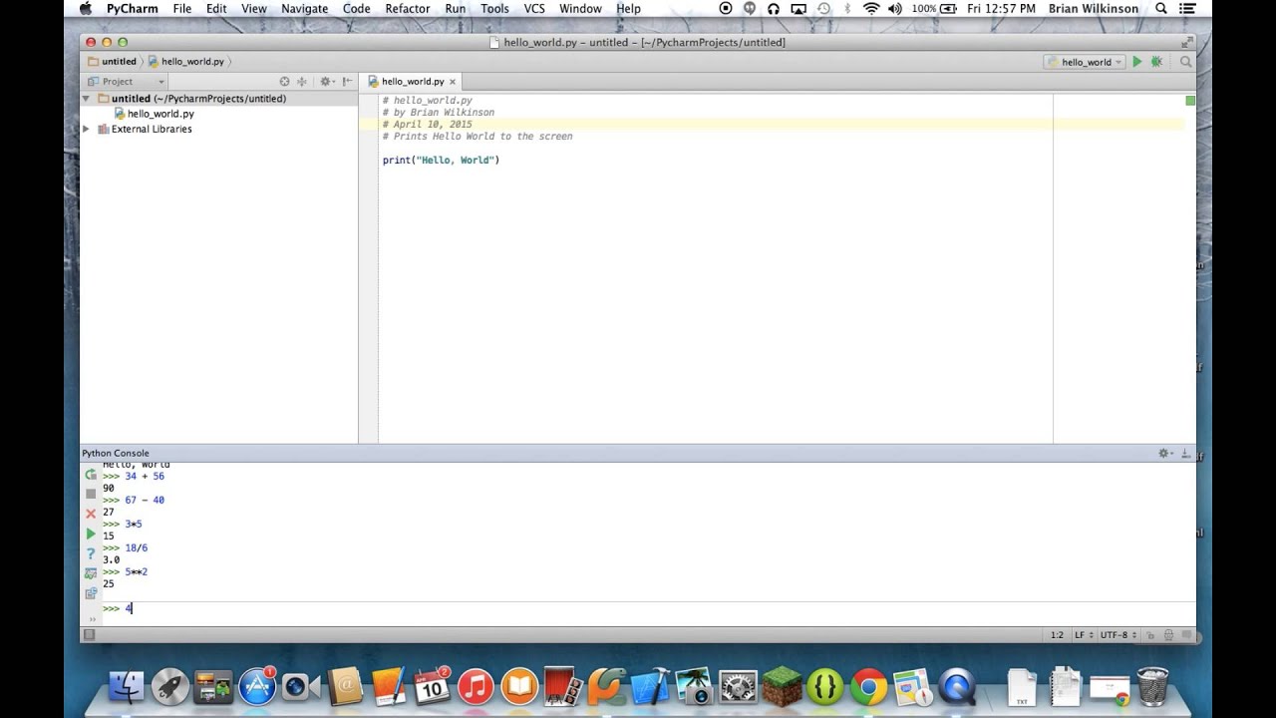Viewport: 1276px width, 718px height.
Task: Open the File menu
Action: [x=181, y=9]
